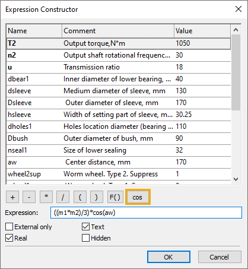
Task: Click the variable list scrollbar thumb
Action: 236,72
